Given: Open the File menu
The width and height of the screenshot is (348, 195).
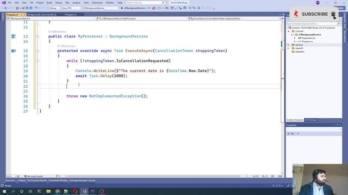Looking at the screenshot, I should point(10,3).
